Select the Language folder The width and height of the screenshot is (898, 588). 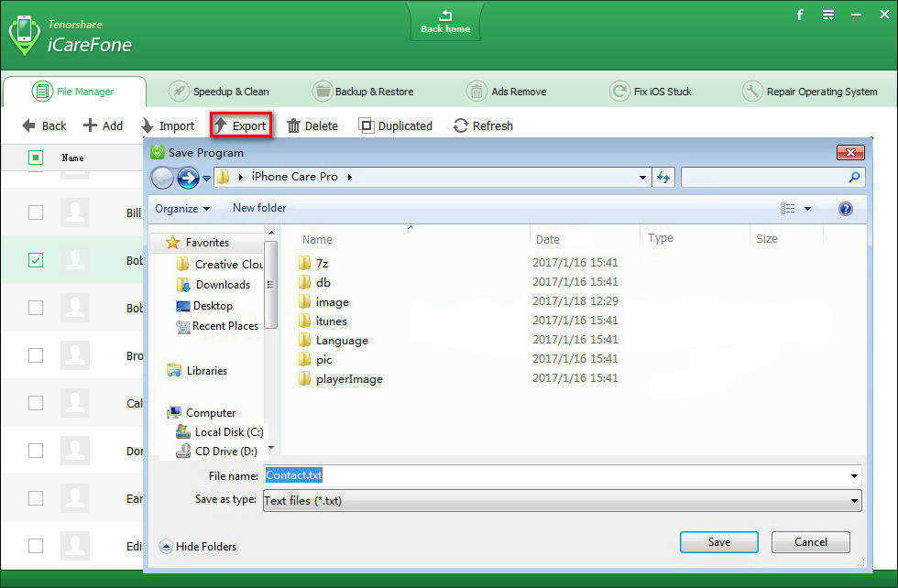pyautogui.click(x=334, y=340)
